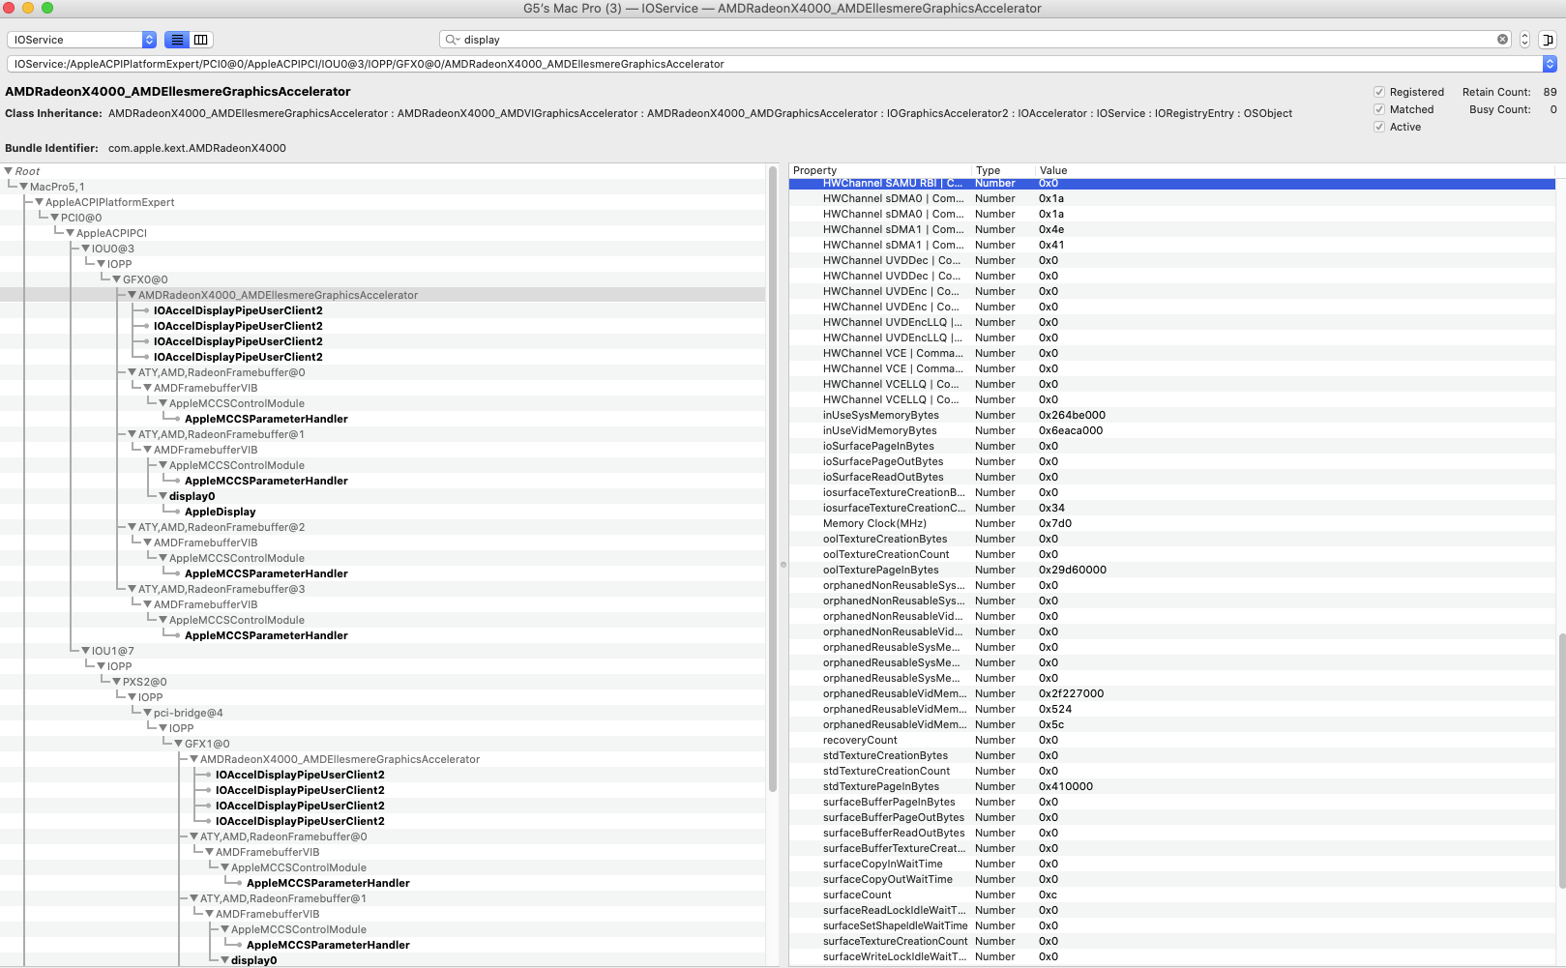
Task: Sort by the Value column header
Action: (x=1294, y=170)
